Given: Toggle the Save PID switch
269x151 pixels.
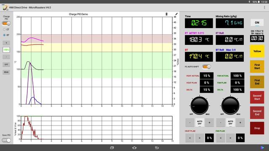Looking at the screenshot, I should pos(6,140).
